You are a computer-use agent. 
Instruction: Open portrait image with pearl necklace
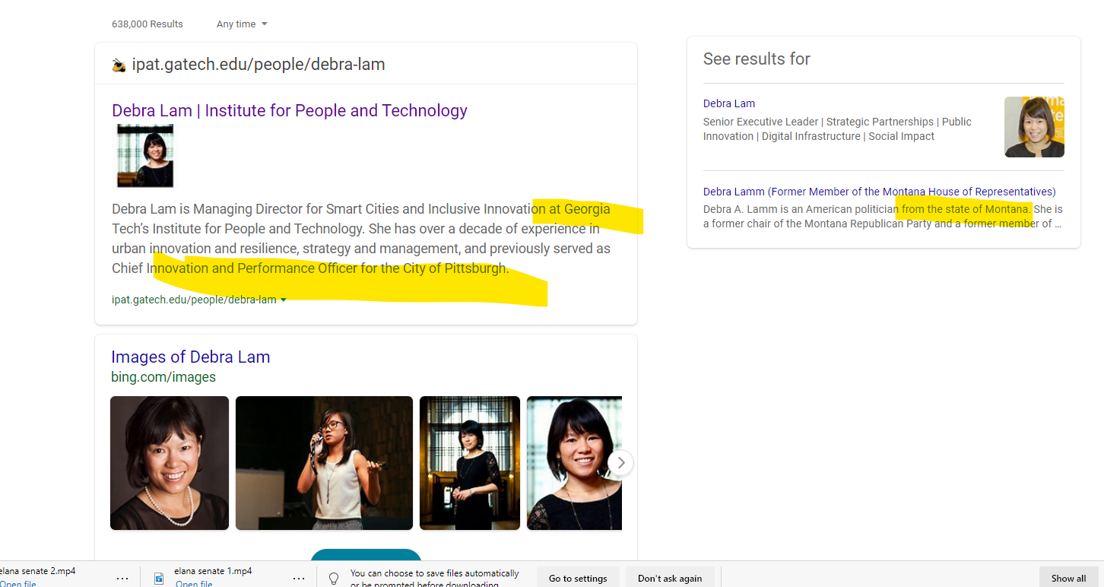pyautogui.click(x=170, y=463)
